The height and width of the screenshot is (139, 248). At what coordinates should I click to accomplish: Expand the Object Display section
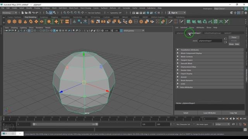(x=210, y=74)
